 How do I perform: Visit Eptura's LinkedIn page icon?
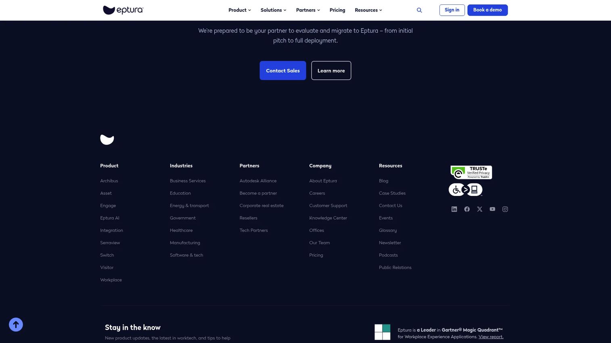(454, 209)
